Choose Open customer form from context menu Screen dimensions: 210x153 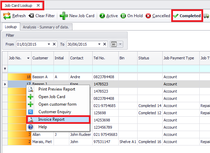coord(58,104)
